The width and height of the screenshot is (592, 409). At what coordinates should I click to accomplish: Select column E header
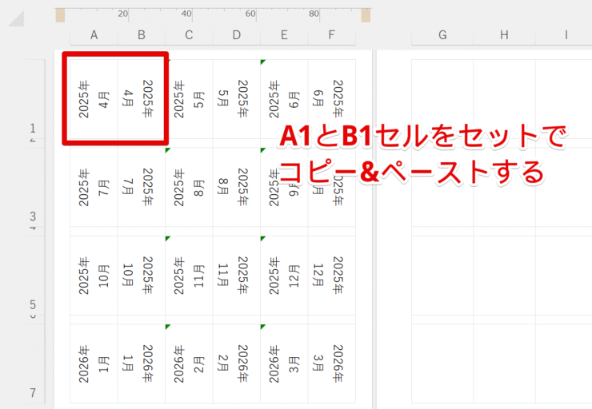point(284,35)
